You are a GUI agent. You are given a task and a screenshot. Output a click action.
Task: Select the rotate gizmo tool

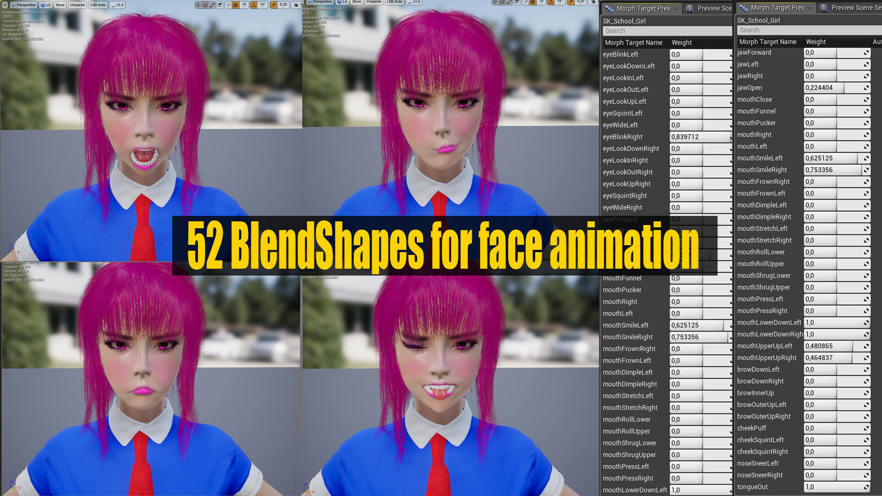[x=205, y=5]
